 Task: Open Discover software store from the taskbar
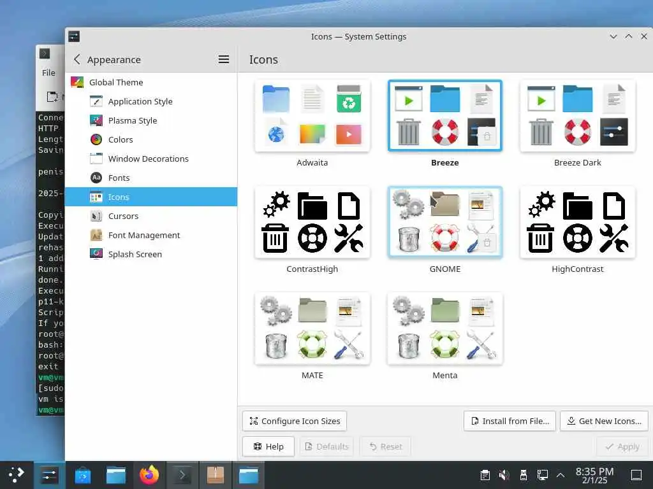point(82,475)
